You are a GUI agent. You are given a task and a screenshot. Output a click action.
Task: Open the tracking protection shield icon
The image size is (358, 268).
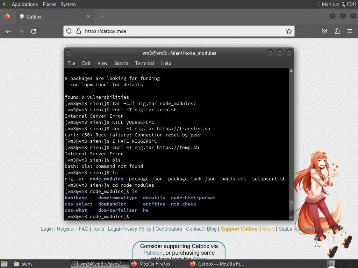(69, 31)
